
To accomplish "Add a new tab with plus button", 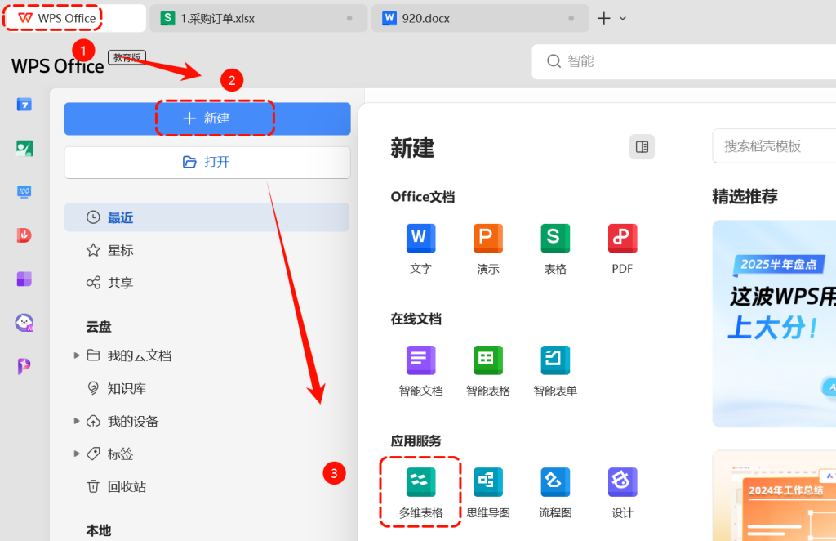I will pyautogui.click(x=603, y=18).
